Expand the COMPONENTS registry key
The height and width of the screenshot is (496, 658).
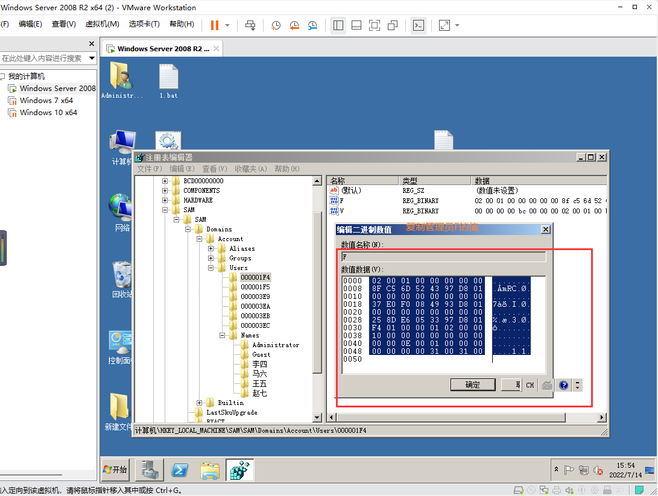pos(165,191)
